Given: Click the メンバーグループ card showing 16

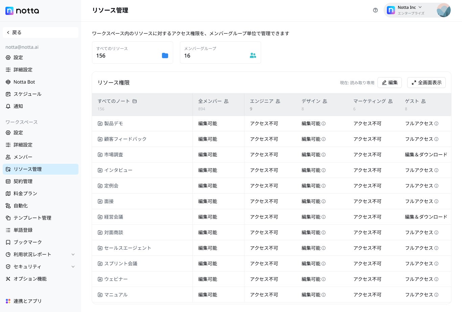Looking at the screenshot, I should coord(221,52).
